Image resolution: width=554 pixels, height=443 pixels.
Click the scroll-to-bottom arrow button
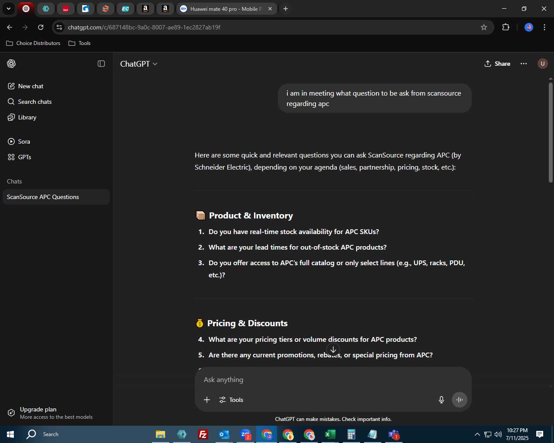point(333,350)
